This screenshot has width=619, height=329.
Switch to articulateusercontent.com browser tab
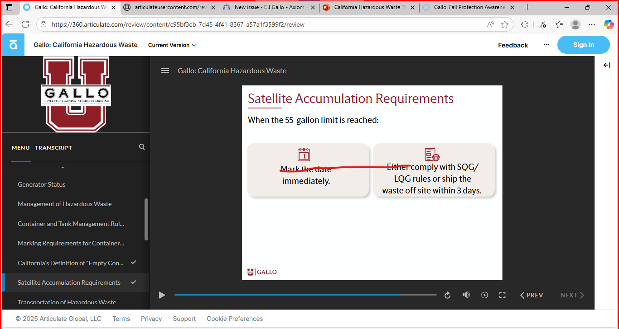170,7
